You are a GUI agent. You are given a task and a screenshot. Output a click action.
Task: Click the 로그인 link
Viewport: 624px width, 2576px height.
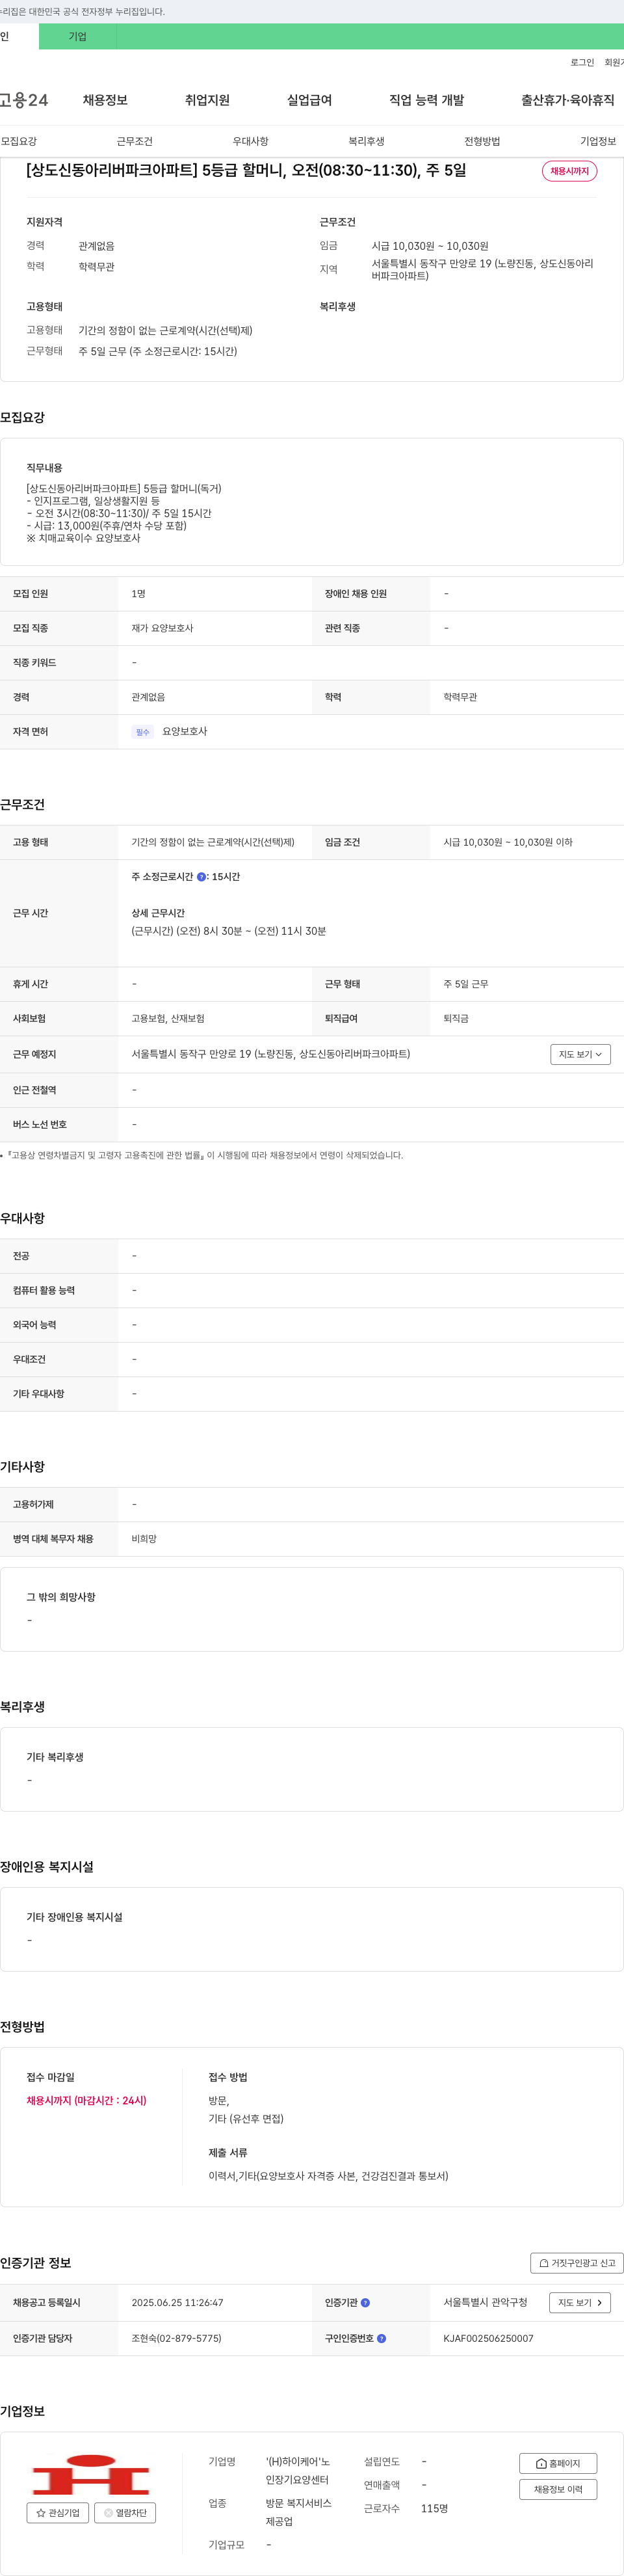pos(582,63)
